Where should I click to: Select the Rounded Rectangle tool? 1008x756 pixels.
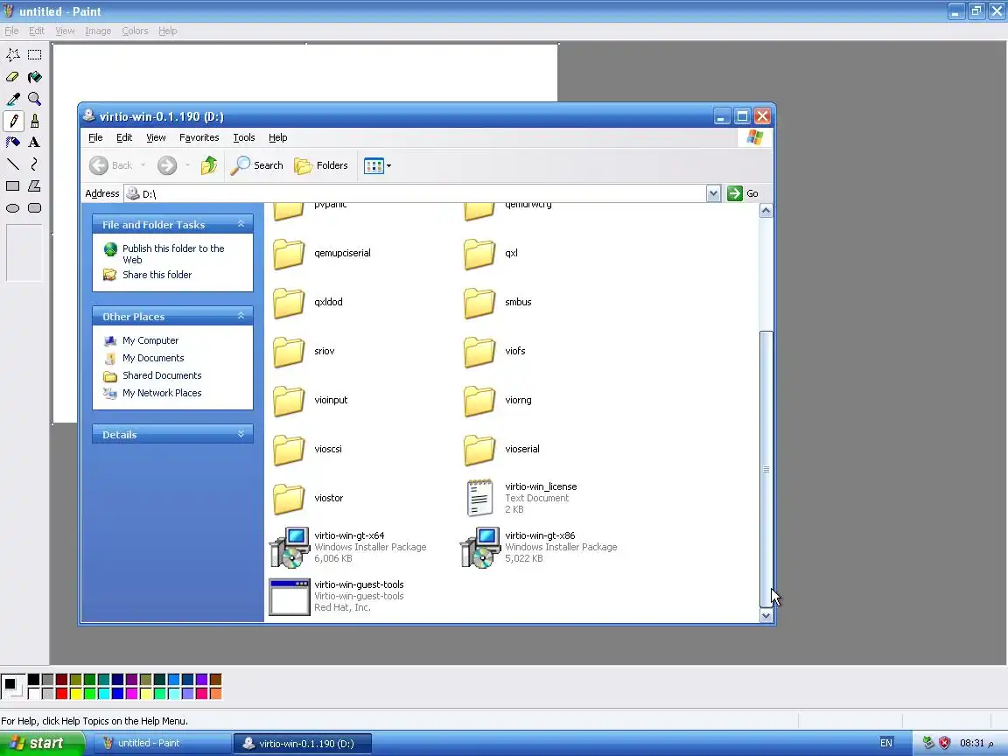[x=35, y=208]
